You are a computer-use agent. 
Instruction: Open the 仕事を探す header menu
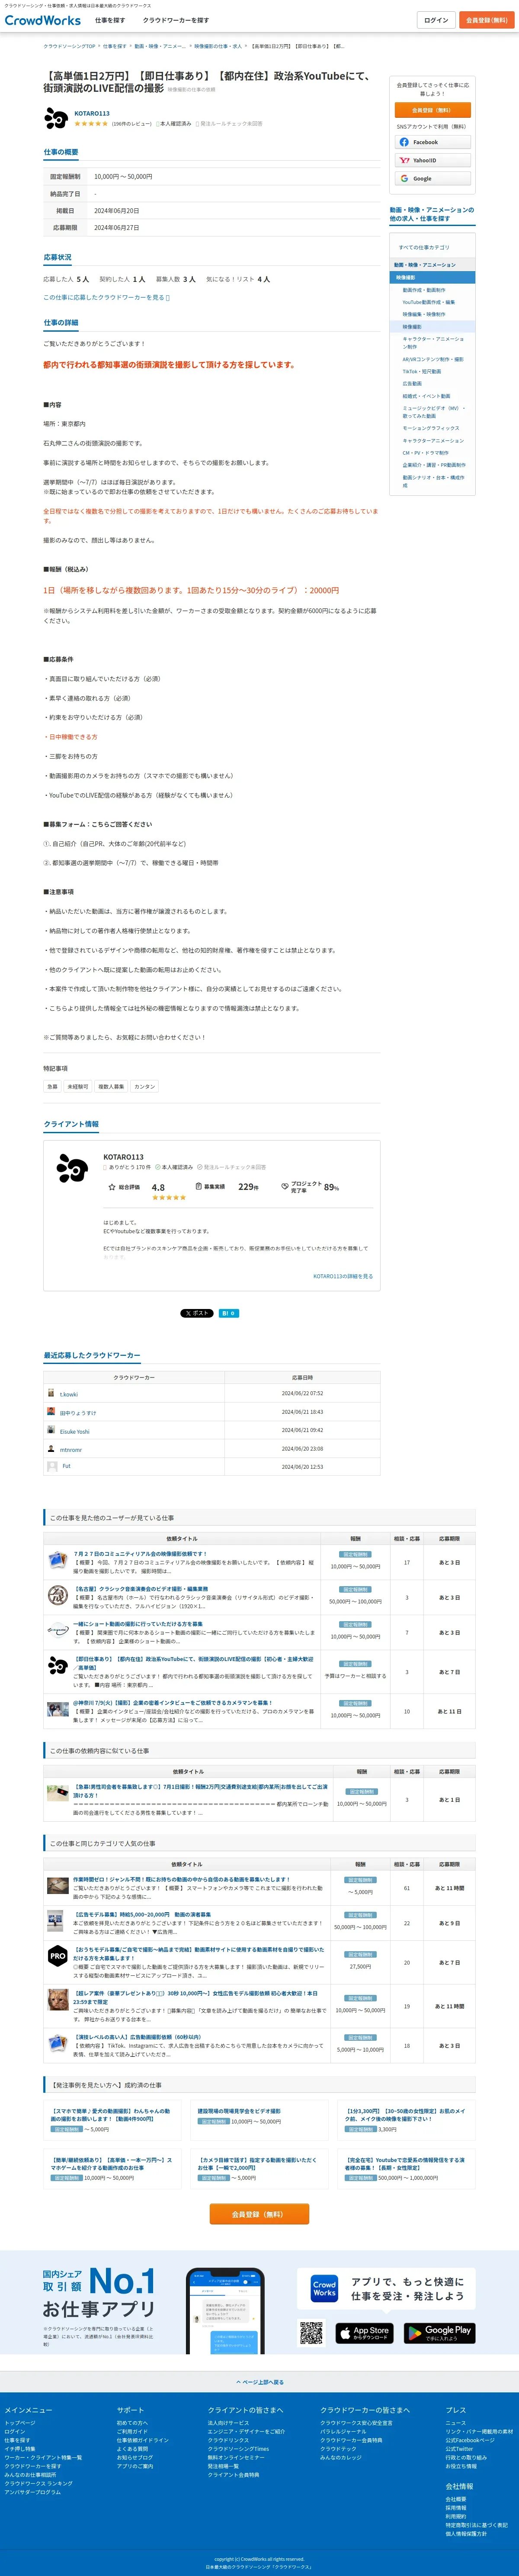pyautogui.click(x=110, y=20)
